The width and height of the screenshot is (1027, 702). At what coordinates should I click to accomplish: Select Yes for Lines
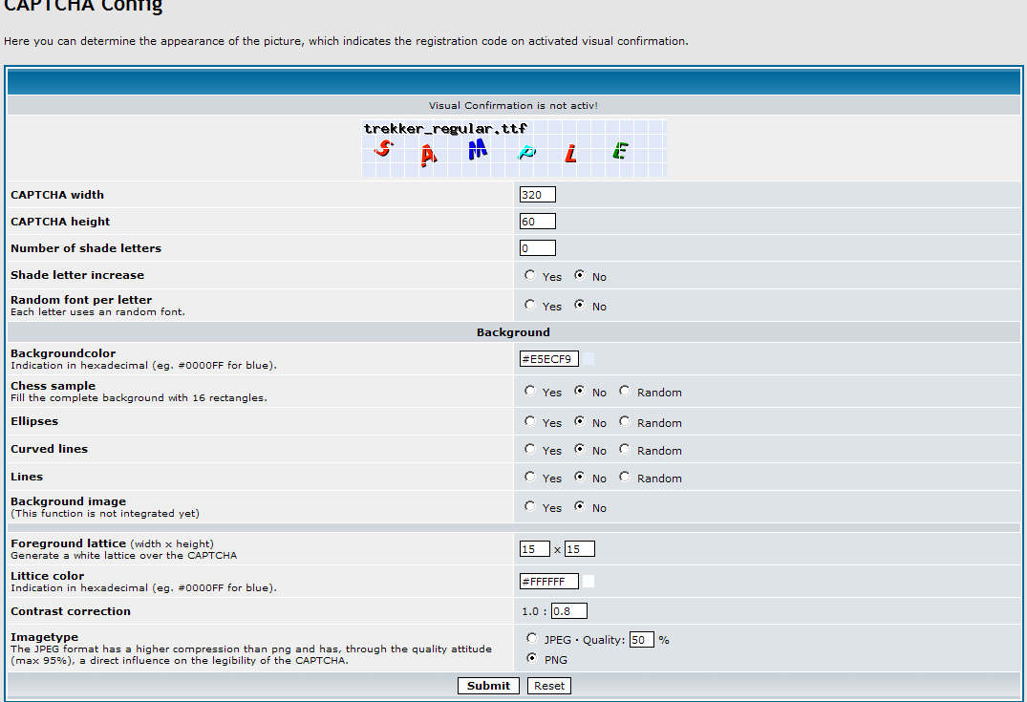530,478
